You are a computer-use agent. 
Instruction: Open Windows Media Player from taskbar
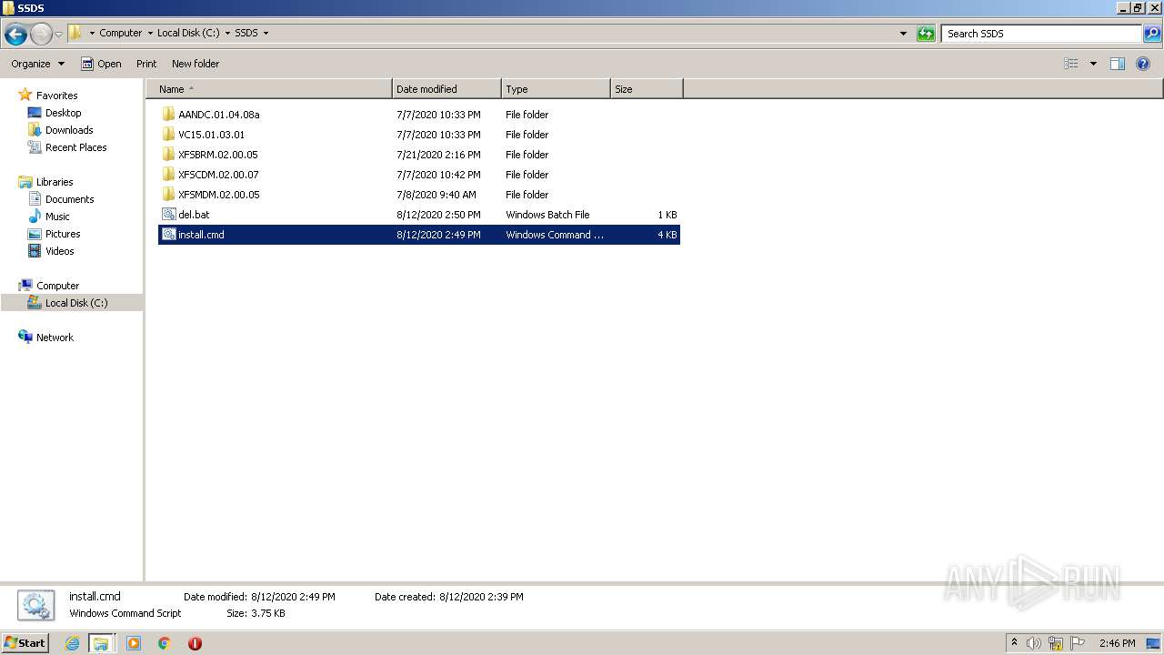click(x=134, y=643)
